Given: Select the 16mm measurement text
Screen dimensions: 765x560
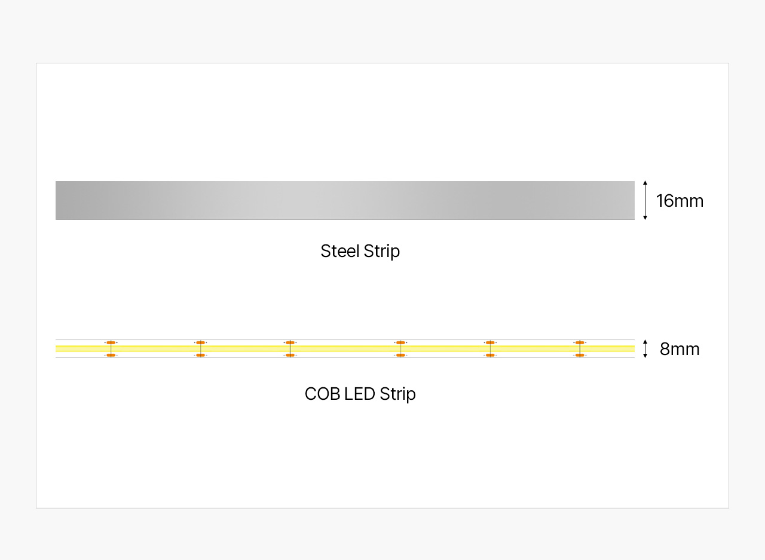Looking at the screenshot, I should pos(680,201).
